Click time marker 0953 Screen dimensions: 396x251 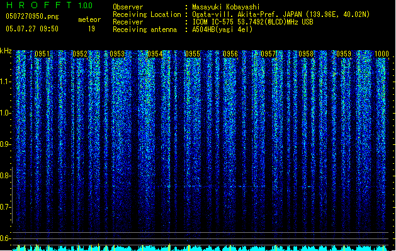click(117, 54)
